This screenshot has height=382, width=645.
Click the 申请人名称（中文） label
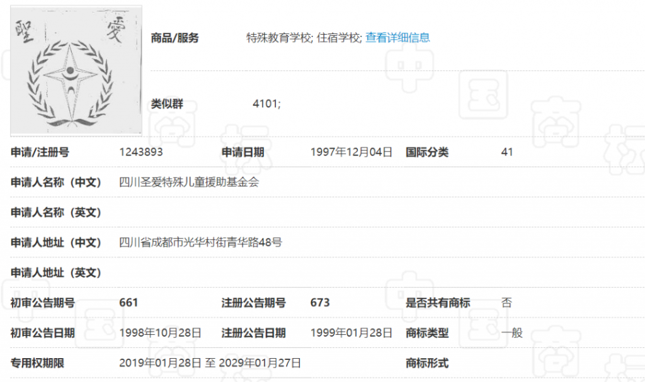56,183
